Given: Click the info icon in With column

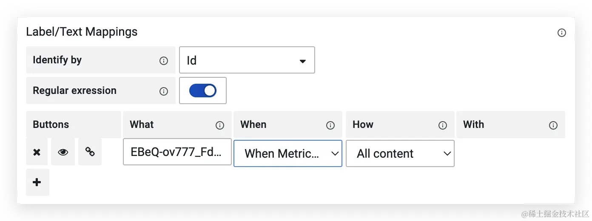Looking at the screenshot, I should click(x=553, y=125).
